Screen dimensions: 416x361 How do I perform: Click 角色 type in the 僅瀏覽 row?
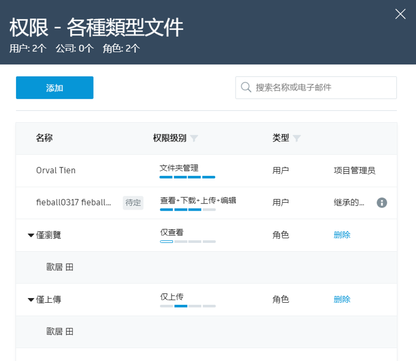281,235
